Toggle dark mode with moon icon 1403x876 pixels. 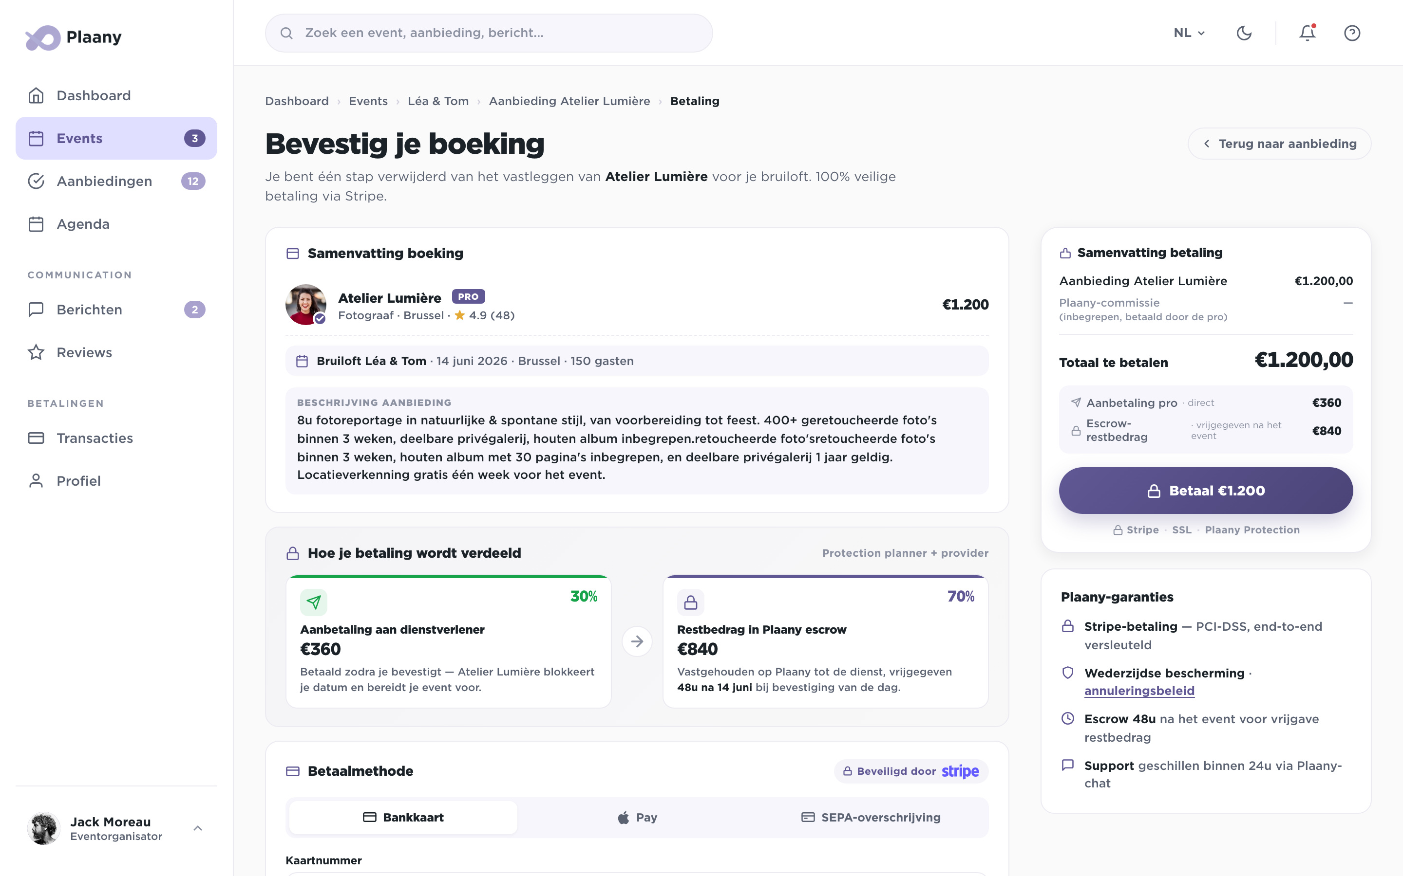pyautogui.click(x=1244, y=33)
